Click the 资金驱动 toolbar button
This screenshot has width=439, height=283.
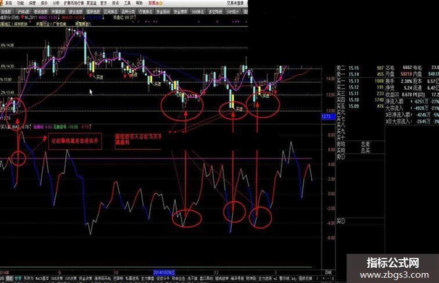[x=163, y=12]
